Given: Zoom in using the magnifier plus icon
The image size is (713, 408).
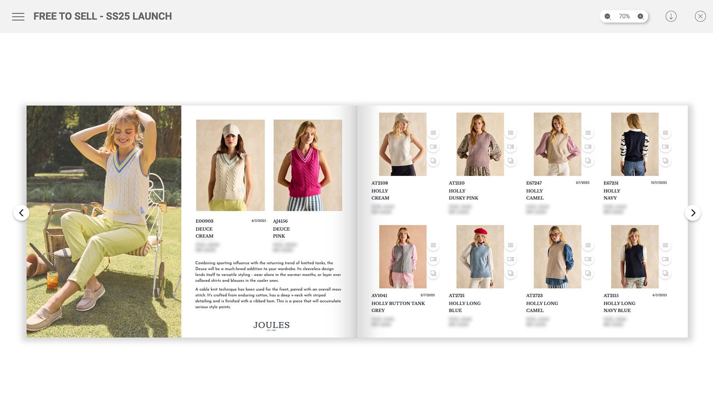Looking at the screenshot, I should click(x=641, y=16).
